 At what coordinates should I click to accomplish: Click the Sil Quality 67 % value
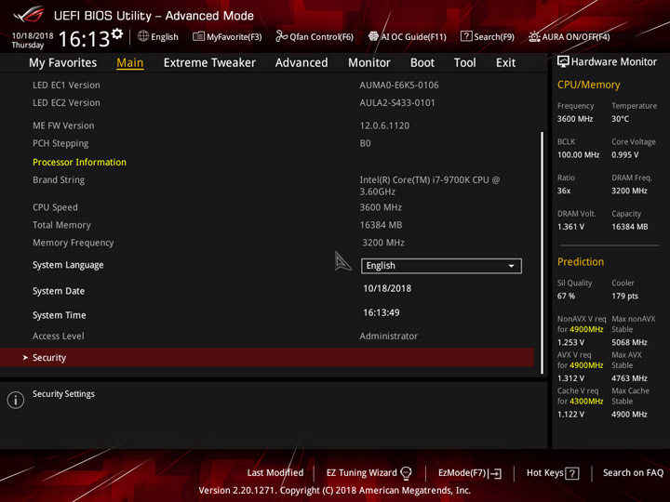click(566, 296)
